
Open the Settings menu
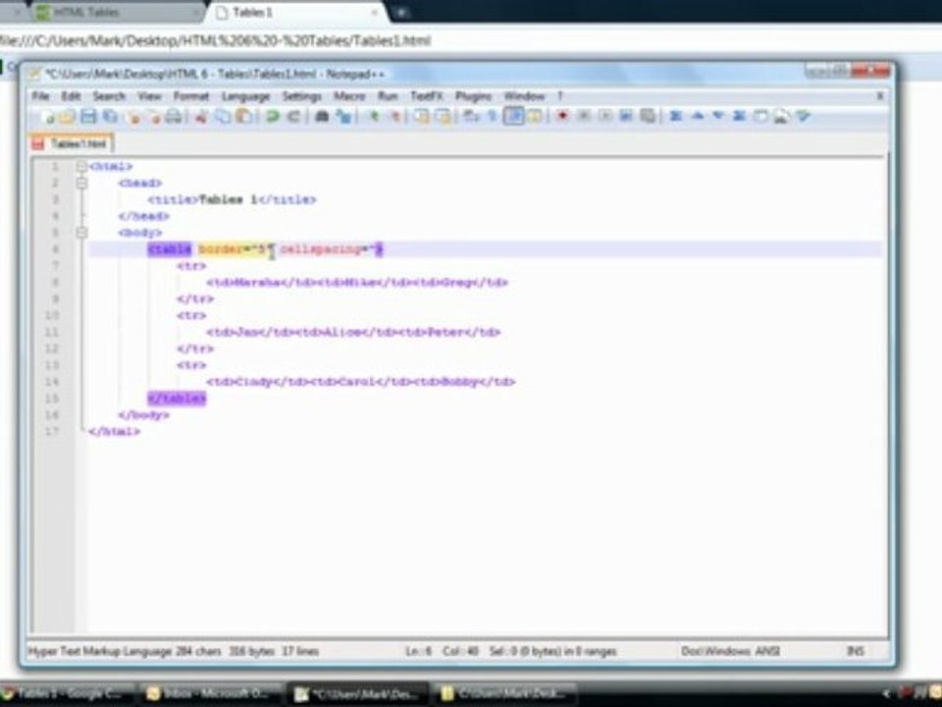[x=301, y=96]
